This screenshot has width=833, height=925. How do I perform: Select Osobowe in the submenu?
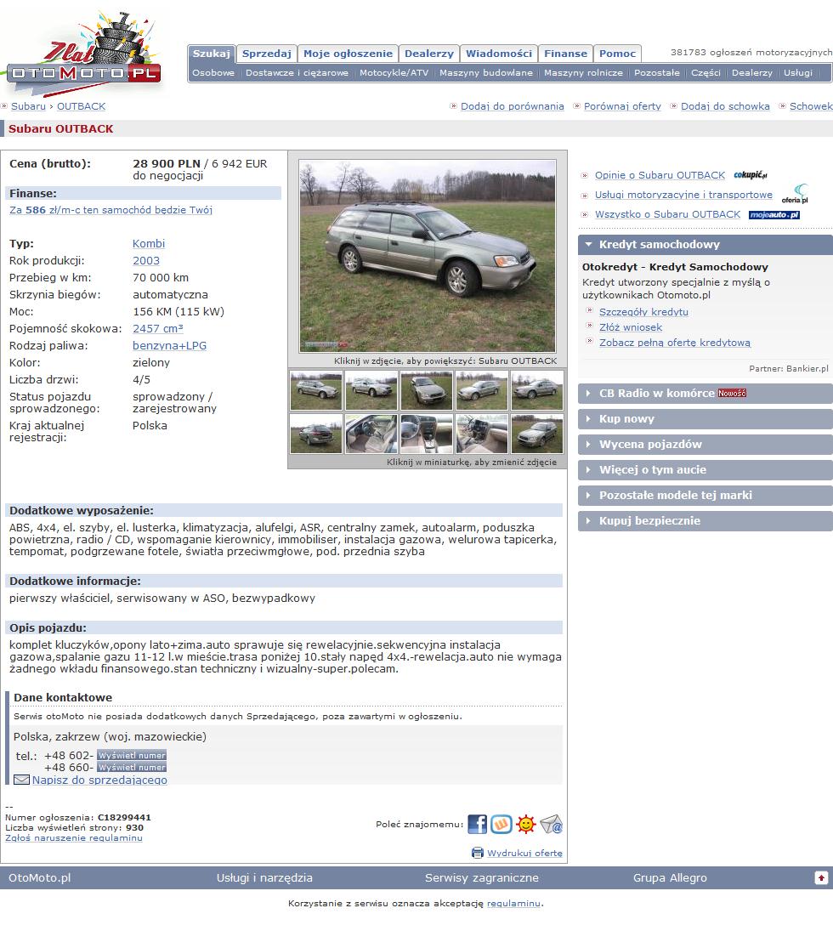pos(213,72)
